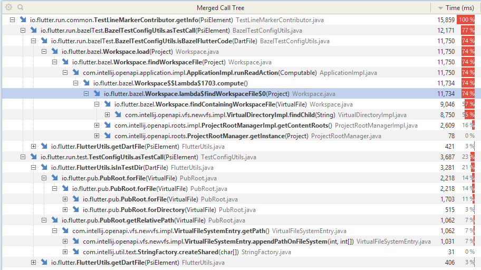Click call arrow icon beside PubRoot.getRelativePath
The height and width of the screenshot is (270, 481).
click(x=55, y=220)
